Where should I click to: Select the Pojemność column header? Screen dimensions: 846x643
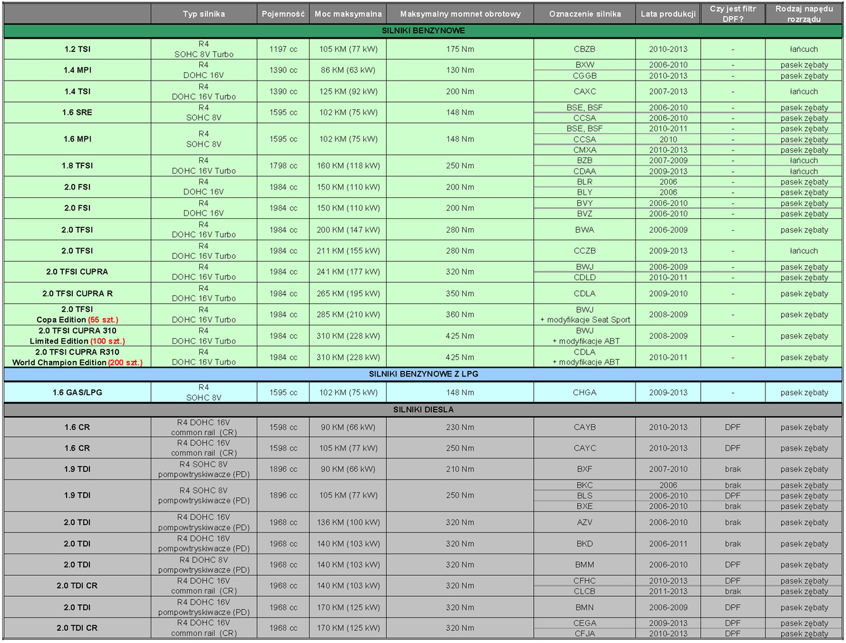coord(283,14)
